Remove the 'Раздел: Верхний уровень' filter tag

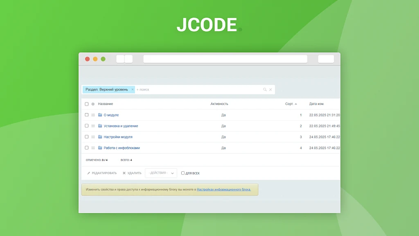[x=132, y=90]
